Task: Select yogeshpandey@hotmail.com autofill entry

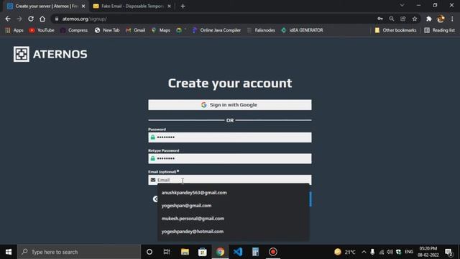Action: 233,232
